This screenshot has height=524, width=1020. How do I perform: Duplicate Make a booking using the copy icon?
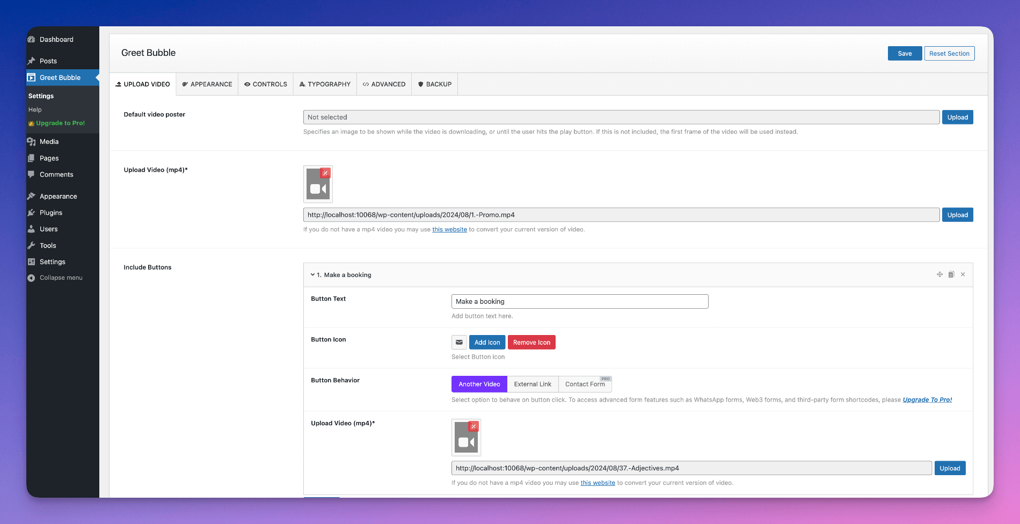[951, 274]
